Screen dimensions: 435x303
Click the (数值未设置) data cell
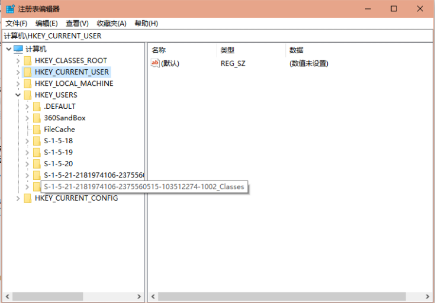309,63
